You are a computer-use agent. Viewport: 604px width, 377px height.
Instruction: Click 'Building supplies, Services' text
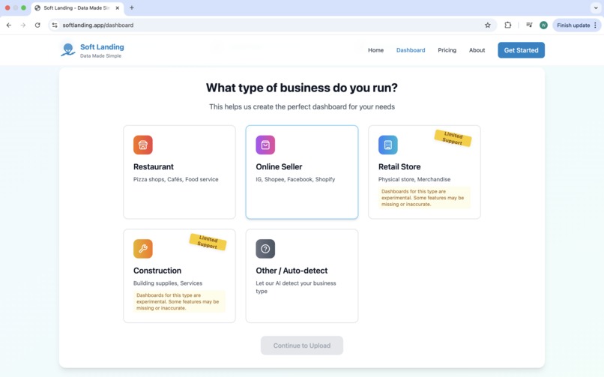click(x=168, y=283)
